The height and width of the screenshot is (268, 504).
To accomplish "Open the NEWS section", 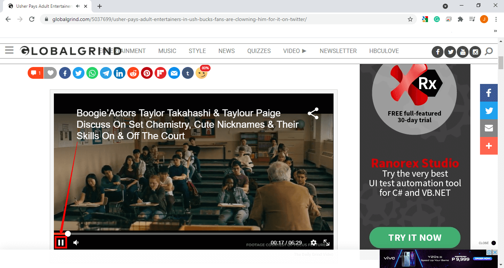I will pos(227,51).
